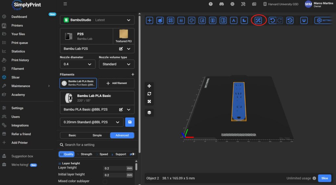
Task: Open the layers view viewport button
Action: [x=149, y=112]
